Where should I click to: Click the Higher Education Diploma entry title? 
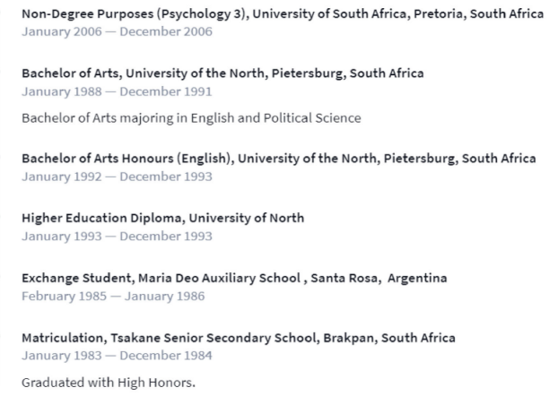pyautogui.click(x=161, y=218)
